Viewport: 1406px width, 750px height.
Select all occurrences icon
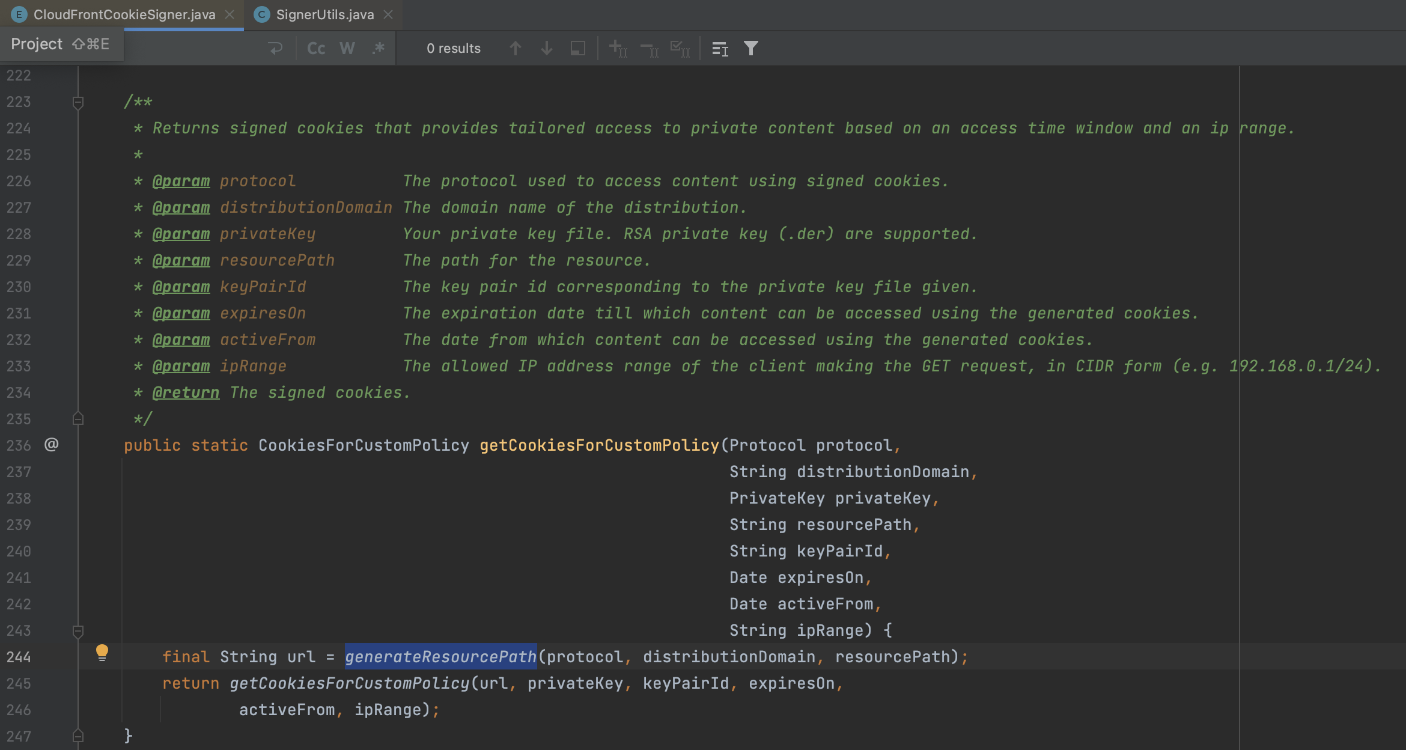point(680,48)
